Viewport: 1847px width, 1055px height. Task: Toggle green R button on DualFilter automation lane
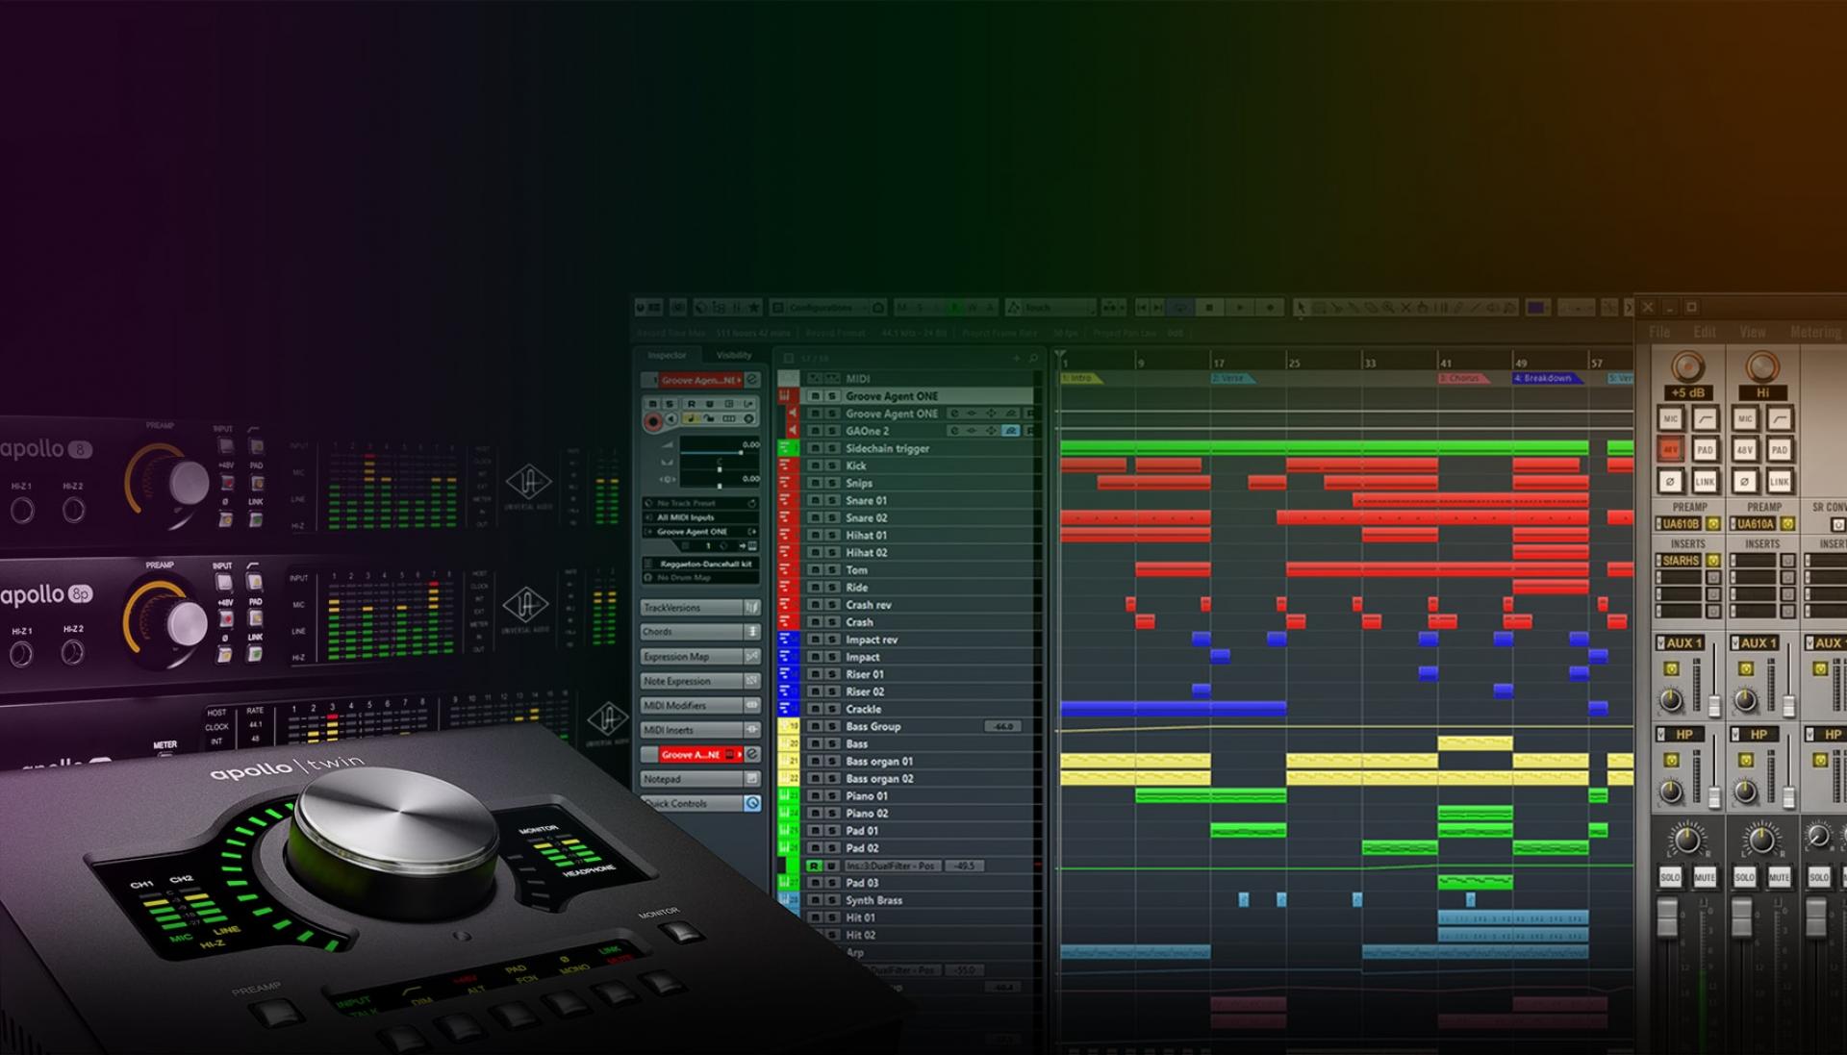[x=814, y=866]
